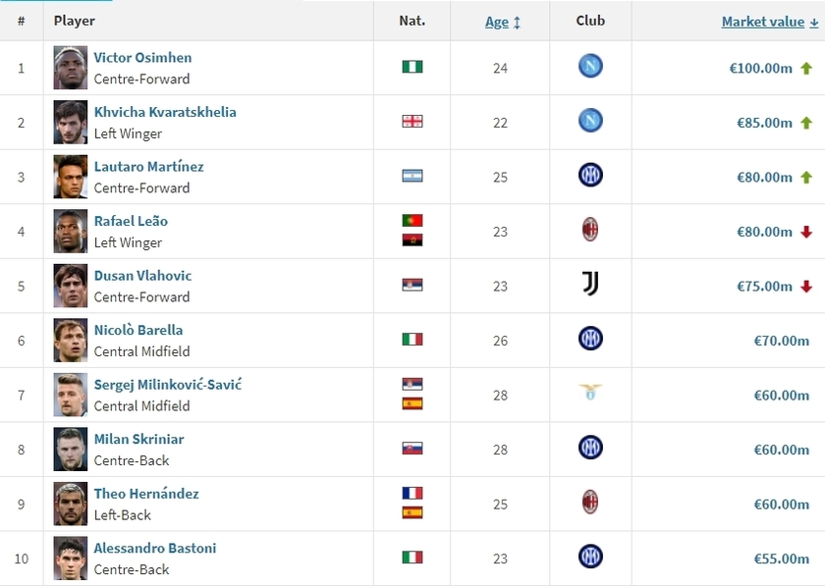Image resolution: width=825 pixels, height=586 pixels.
Task: Click Dusan Vlahovic portrait thumbnail
Action: point(71,287)
